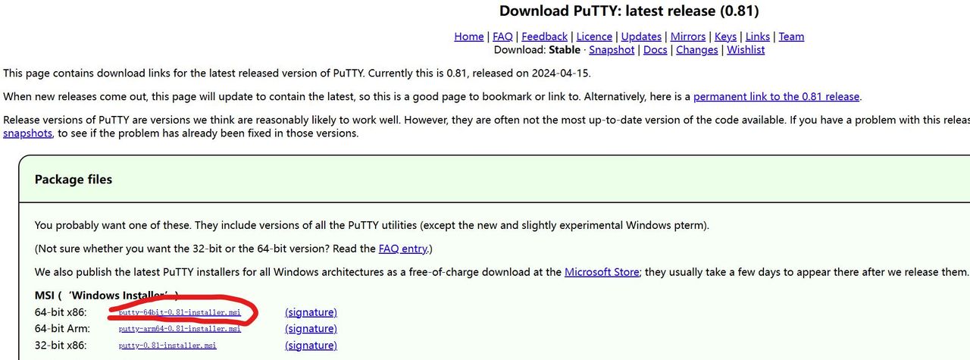Visit the Licence page link
Image resolution: width=970 pixels, height=360 pixels.
point(594,36)
